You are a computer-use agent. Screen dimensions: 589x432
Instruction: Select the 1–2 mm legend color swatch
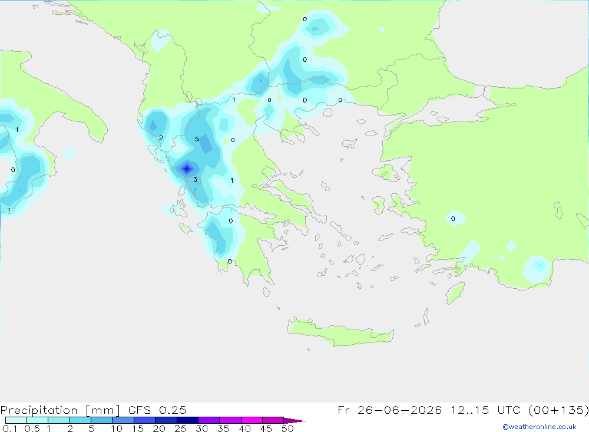(x=58, y=420)
